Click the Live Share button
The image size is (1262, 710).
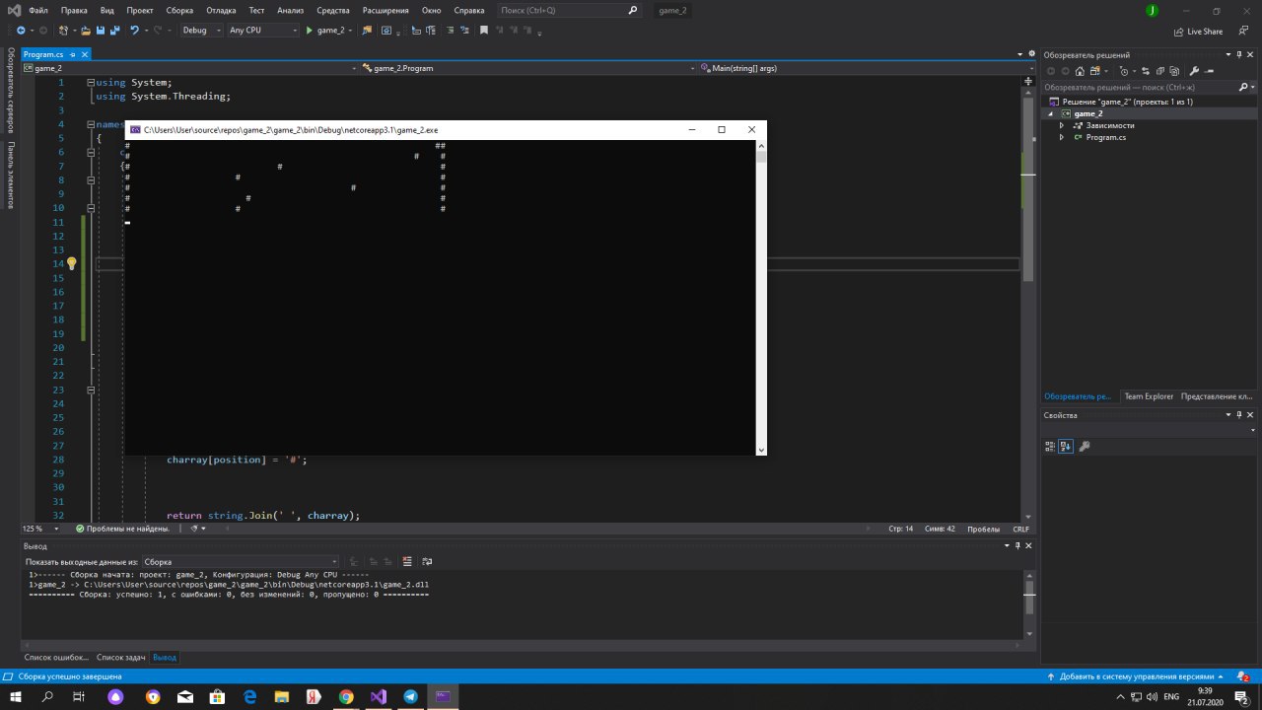[x=1199, y=32]
